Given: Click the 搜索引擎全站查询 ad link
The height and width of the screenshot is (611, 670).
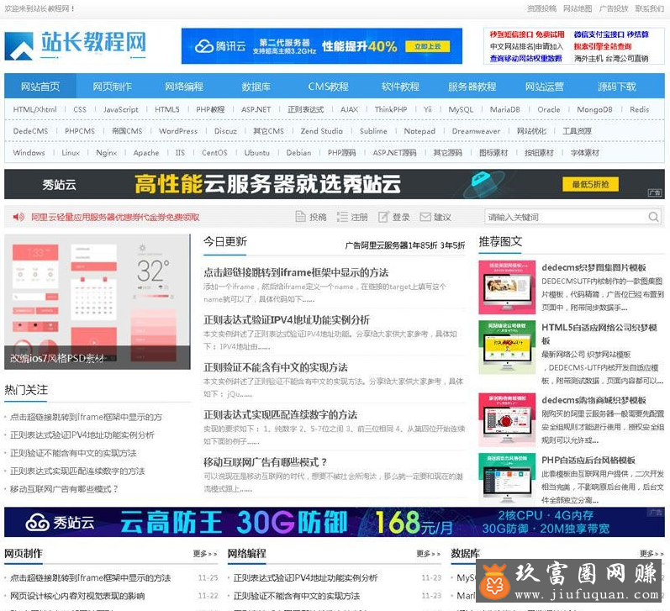Looking at the screenshot, I should [603, 46].
